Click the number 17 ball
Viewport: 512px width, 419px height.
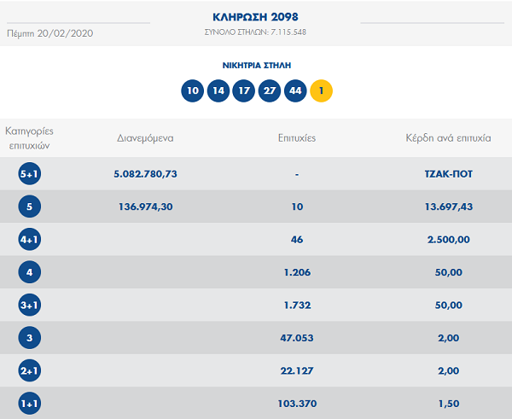pyautogui.click(x=243, y=90)
